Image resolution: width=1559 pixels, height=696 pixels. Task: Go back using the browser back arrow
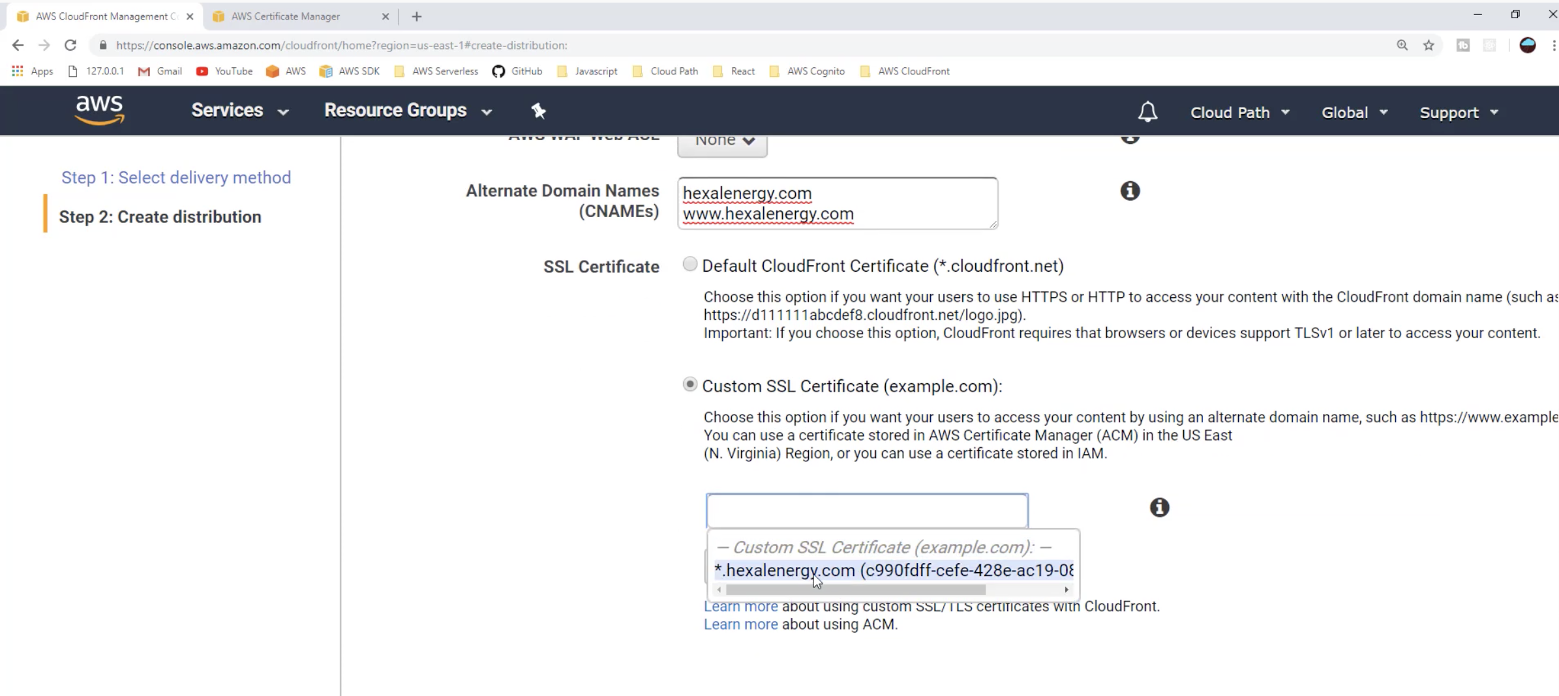point(18,45)
